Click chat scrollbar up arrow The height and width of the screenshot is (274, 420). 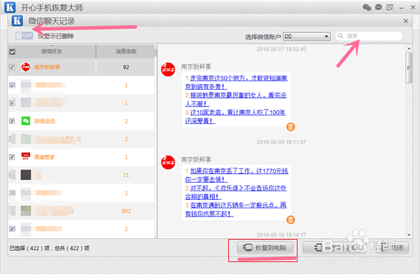point(409,48)
